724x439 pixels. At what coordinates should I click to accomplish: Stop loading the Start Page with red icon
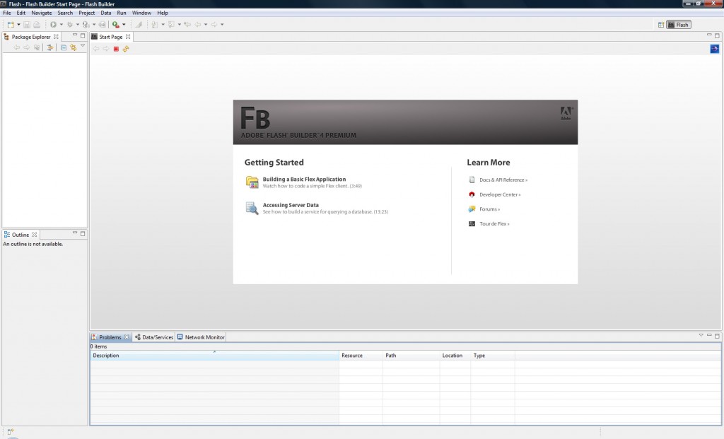click(x=116, y=49)
